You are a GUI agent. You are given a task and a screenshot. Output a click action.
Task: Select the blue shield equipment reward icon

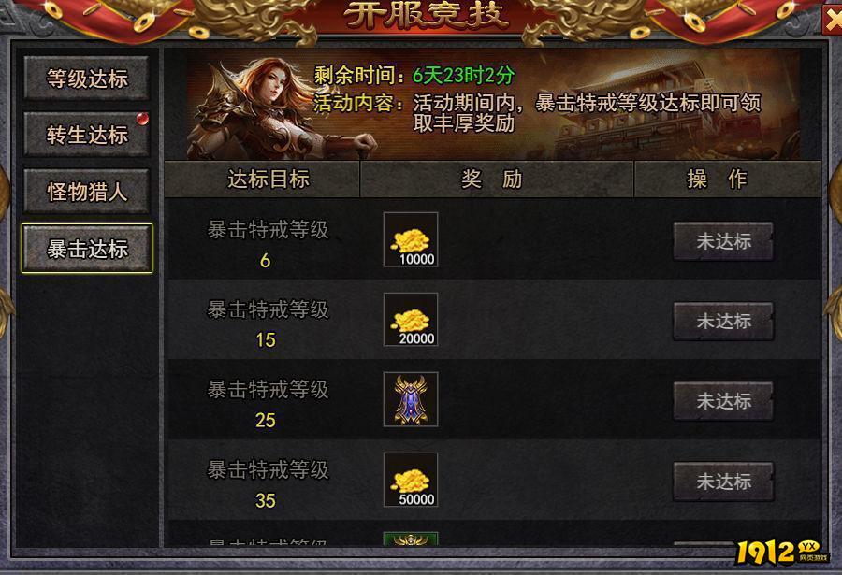(411, 399)
